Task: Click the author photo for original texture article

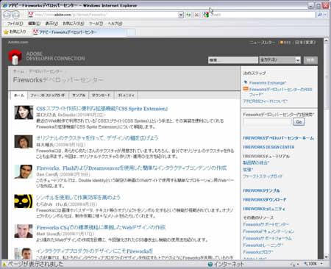Action: [x=24, y=142]
